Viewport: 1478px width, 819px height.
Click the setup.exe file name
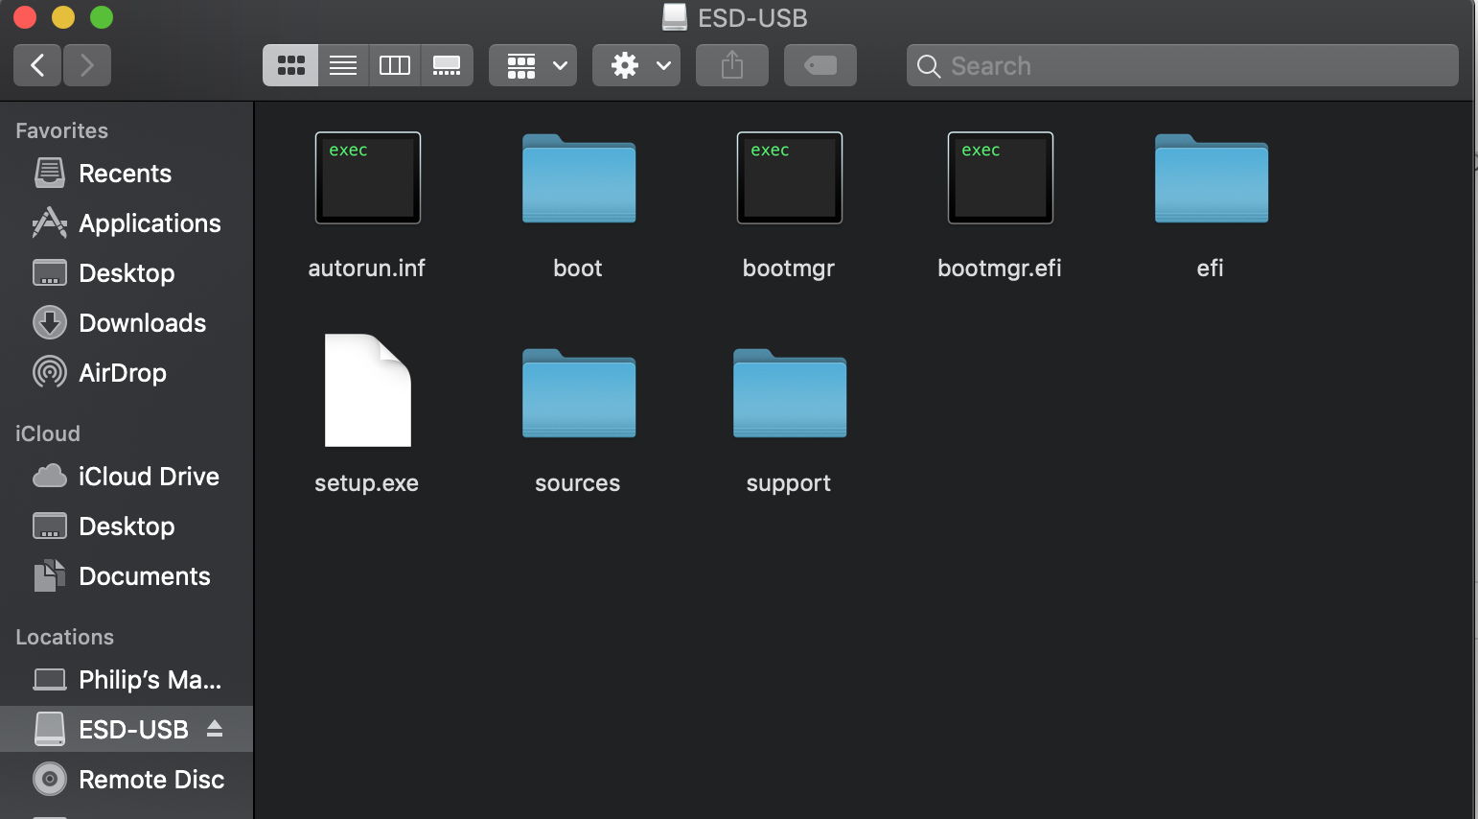pos(367,483)
